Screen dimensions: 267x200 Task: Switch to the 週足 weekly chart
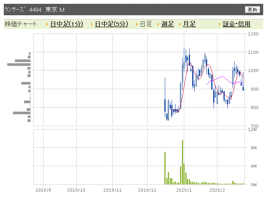tap(167, 24)
